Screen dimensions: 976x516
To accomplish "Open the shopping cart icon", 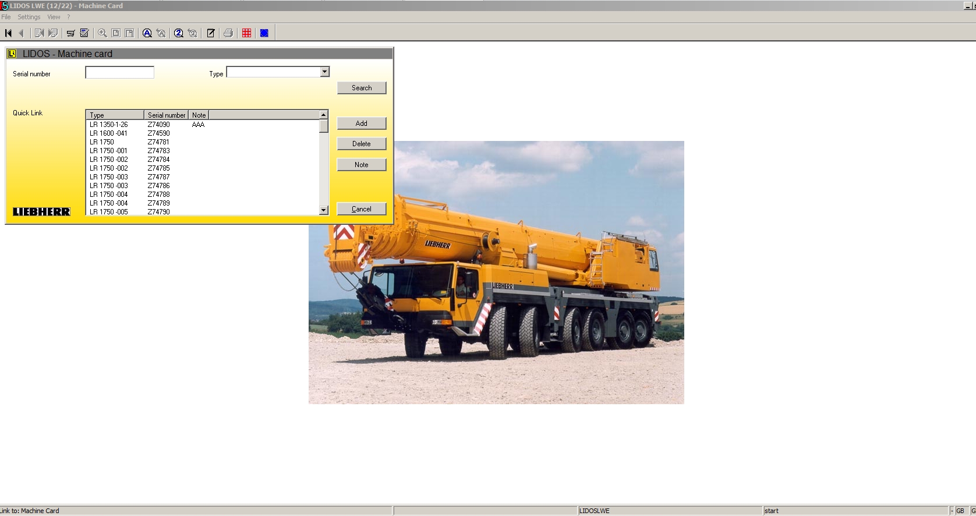I will (x=70, y=33).
